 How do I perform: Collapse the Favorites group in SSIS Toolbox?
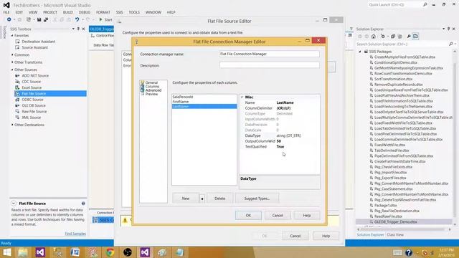pyautogui.click(x=12, y=35)
